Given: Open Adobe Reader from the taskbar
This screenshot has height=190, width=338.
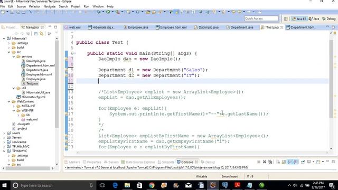Looking at the screenshot, I should point(237,185).
